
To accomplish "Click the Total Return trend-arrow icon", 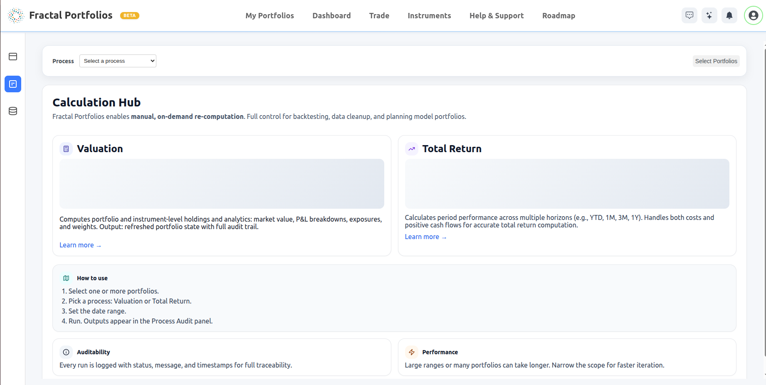I will point(412,148).
